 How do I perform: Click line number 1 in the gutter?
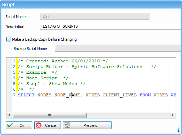pyautogui.click(x=14, y=61)
